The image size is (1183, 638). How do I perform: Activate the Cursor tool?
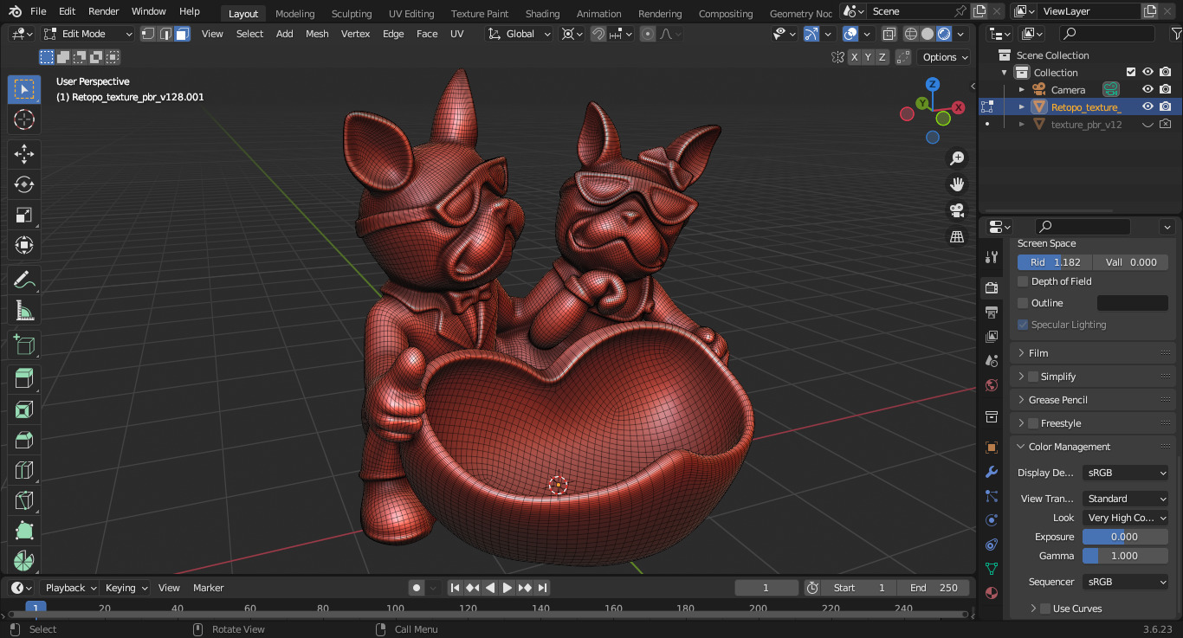(24, 119)
